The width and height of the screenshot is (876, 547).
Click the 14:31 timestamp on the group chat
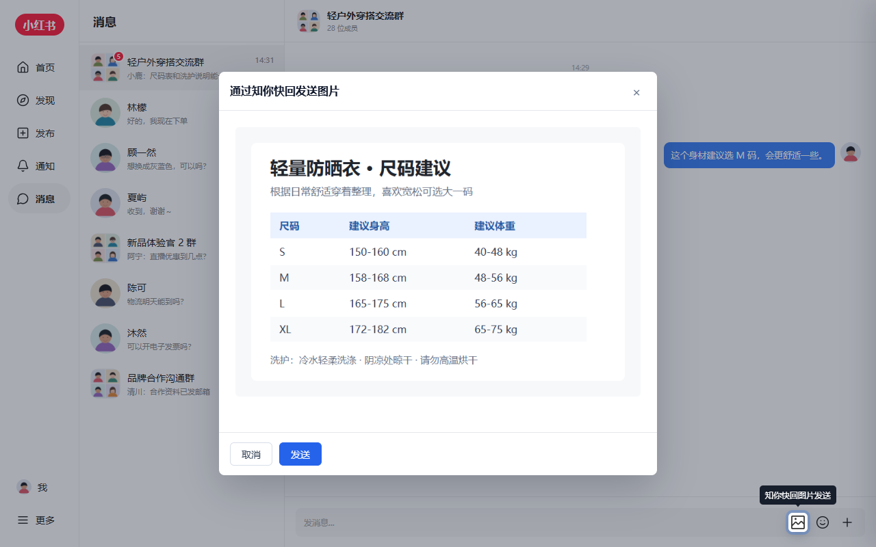point(264,60)
